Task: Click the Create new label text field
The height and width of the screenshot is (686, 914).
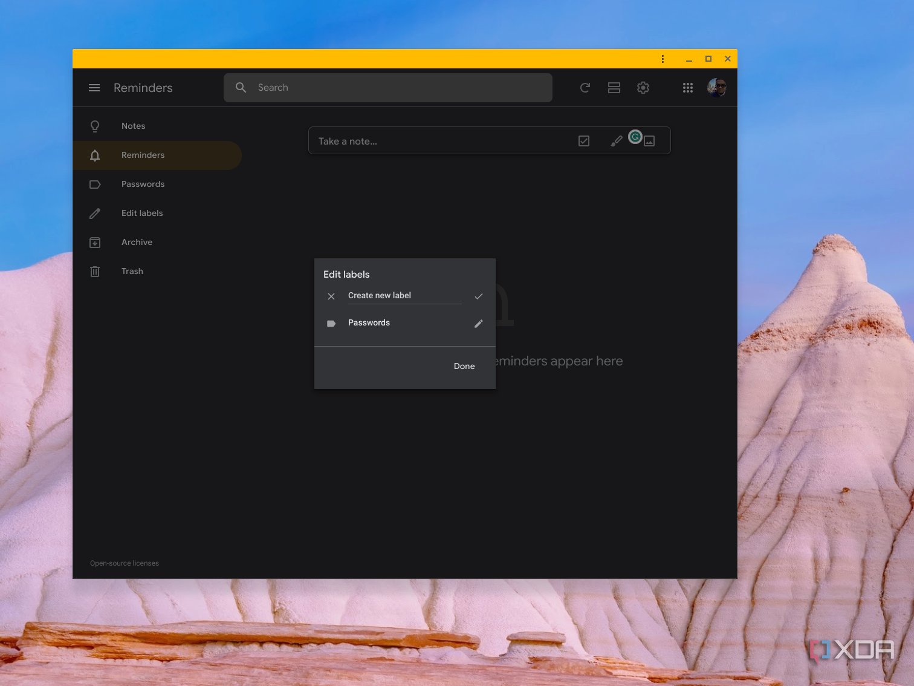Action: [x=405, y=296]
